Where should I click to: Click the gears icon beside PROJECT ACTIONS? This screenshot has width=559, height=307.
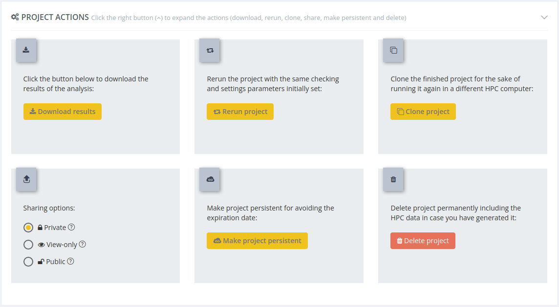pyautogui.click(x=14, y=17)
